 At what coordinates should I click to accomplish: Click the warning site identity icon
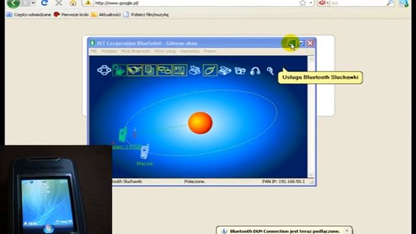[88, 3]
